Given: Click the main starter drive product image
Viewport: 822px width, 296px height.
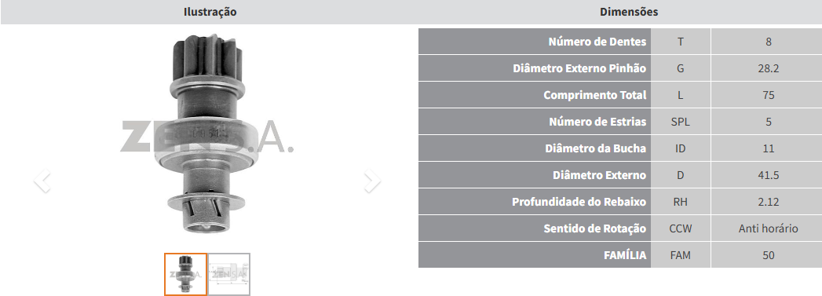Looking at the screenshot, I should tap(207, 134).
